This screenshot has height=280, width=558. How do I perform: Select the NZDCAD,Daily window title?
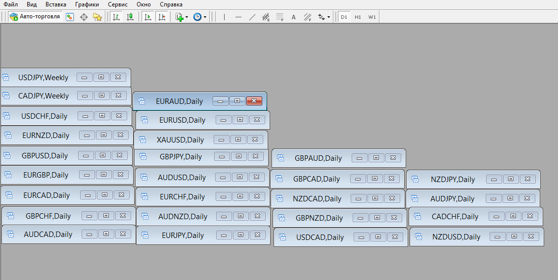(317, 198)
